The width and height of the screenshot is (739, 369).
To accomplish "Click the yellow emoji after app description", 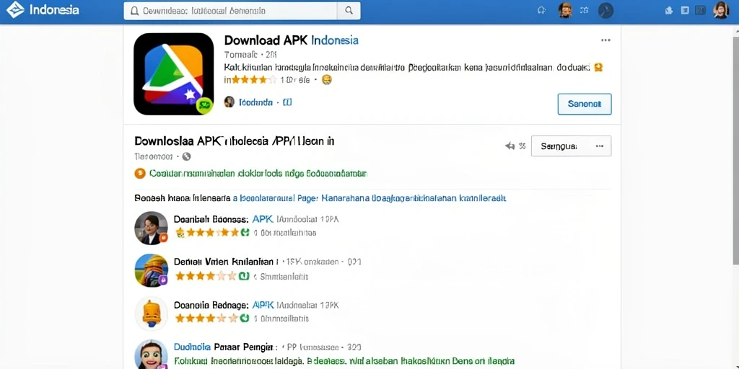I will click(598, 67).
